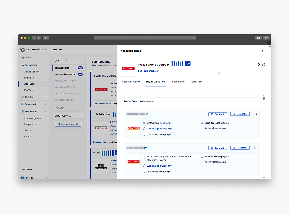Favorite the VP Business Intelligence prospect
This screenshot has height=214, width=289.
click(255, 114)
